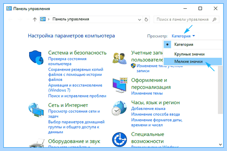The height and width of the screenshot is (151, 227).
Task: Open the Hardware and Sound printer icon
Action: click(37, 143)
